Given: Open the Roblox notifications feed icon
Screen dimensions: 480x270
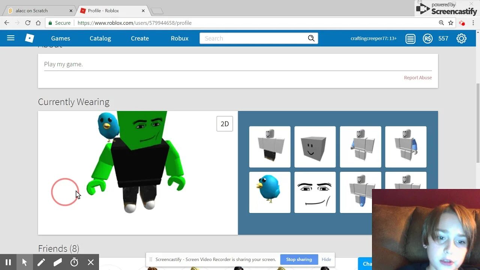Looking at the screenshot, I should click(x=410, y=38).
